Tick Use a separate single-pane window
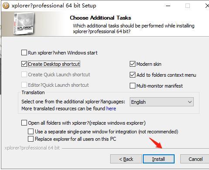Screen dimensions: 209x170 point(30,132)
